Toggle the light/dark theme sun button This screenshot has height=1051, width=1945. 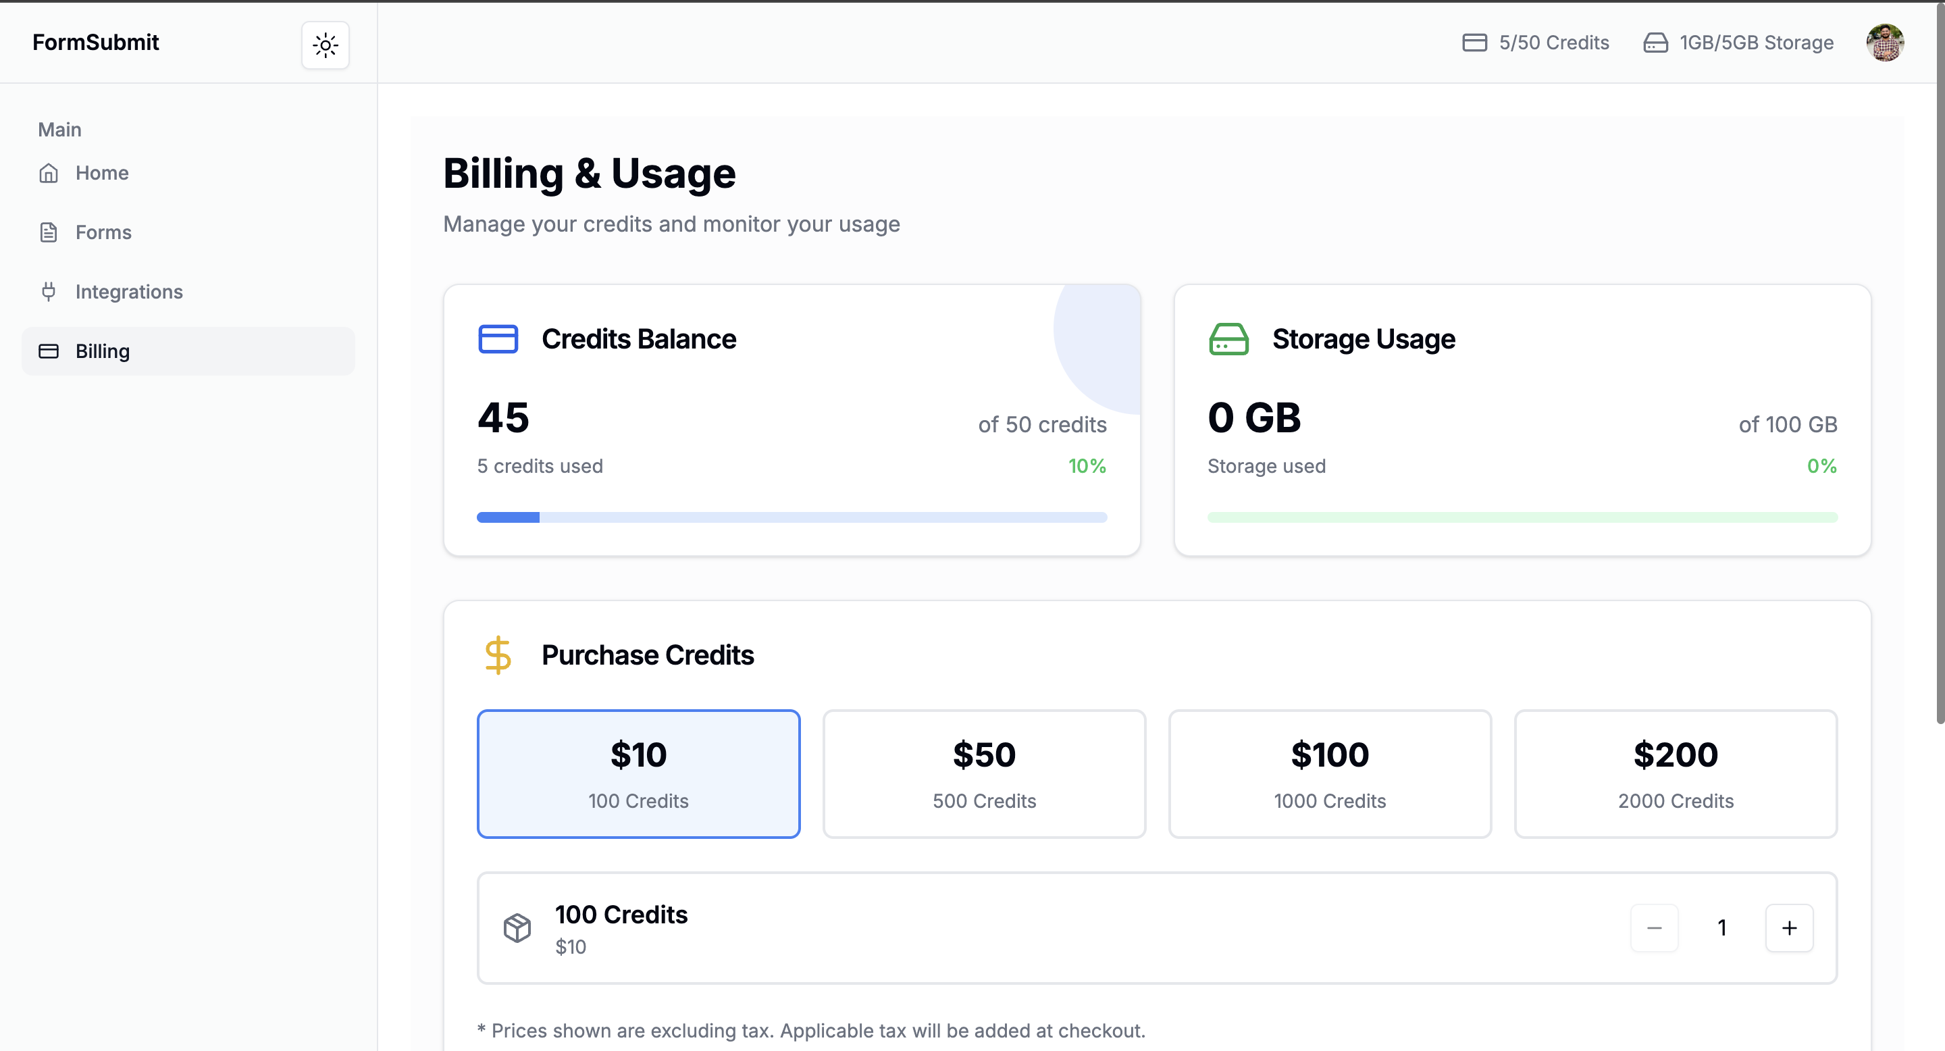pos(325,45)
